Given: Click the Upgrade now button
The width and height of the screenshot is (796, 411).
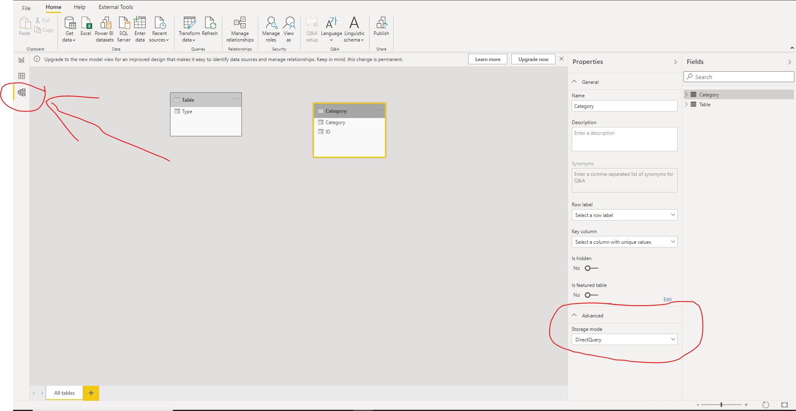Looking at the screenshot, I should pyautogui.click(x=533, y=59).
